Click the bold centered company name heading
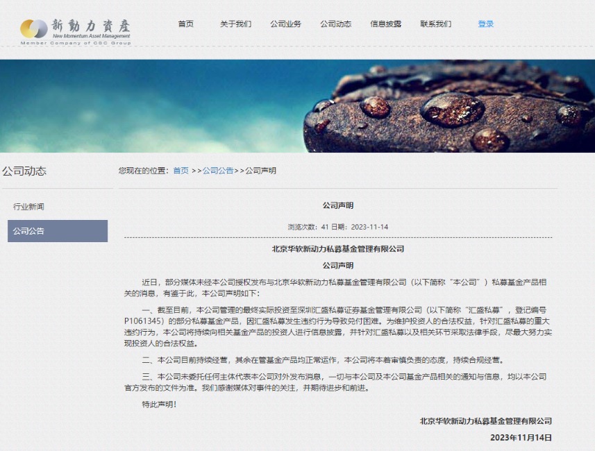The image size is (595, 451). point(338,249)
